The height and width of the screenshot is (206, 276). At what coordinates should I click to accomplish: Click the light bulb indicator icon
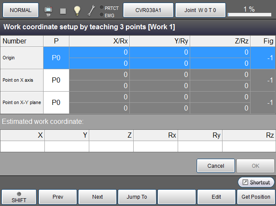[x=77, y=10]
